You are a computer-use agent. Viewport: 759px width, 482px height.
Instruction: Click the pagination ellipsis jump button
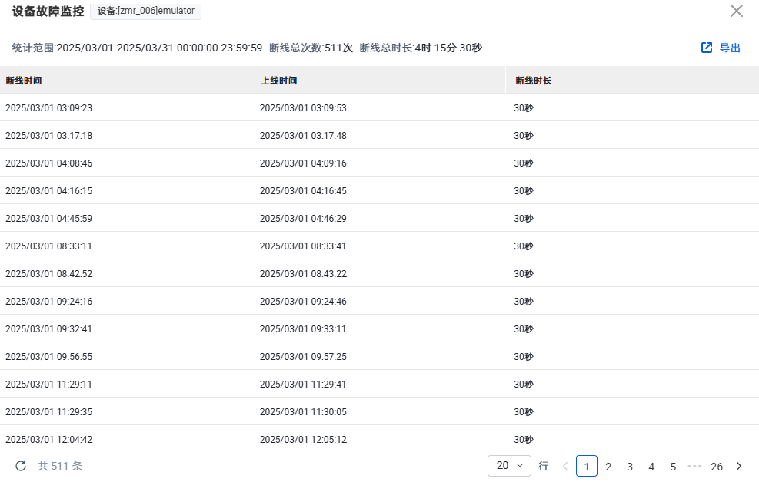[694, 466]
